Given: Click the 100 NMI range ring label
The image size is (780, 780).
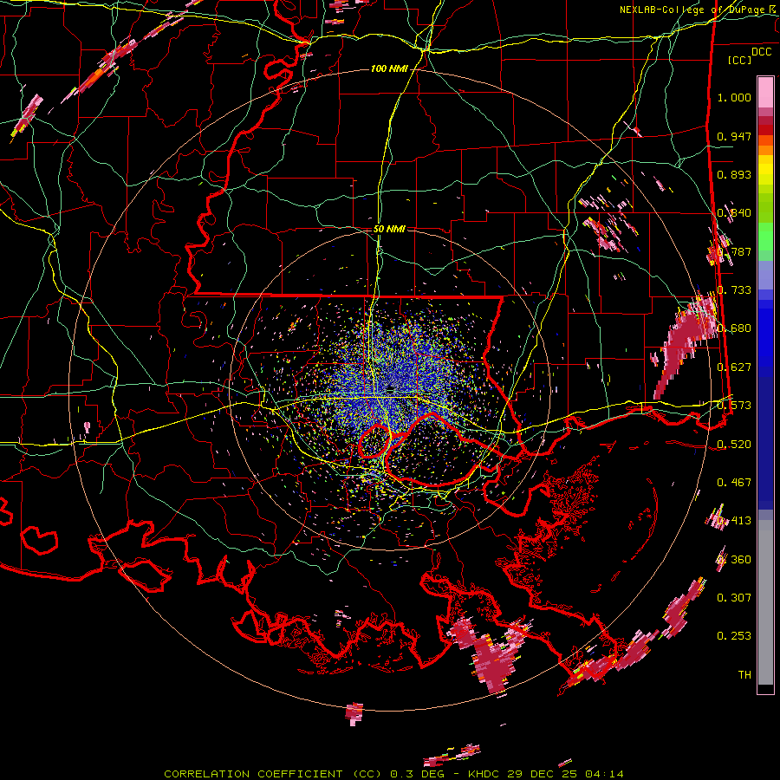Looking at the screenshot, I should 389,68.
